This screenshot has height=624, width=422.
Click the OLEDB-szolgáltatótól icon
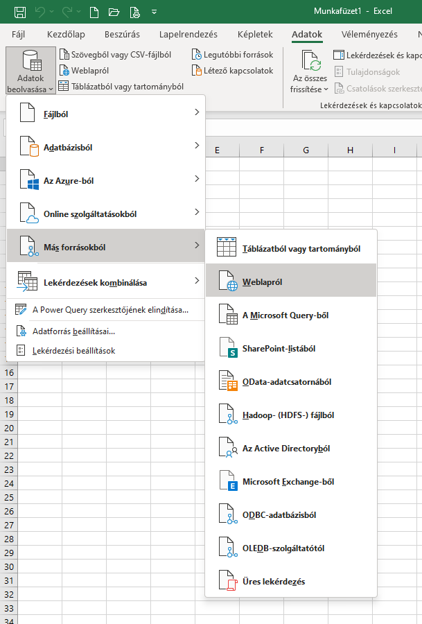[x=228, y=547]
